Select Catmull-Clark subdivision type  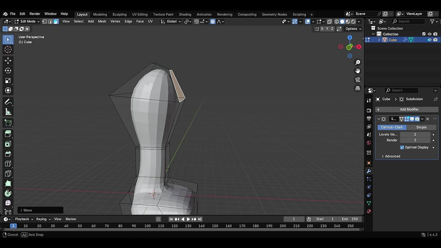pyautogui.click(x=392, y=127)
